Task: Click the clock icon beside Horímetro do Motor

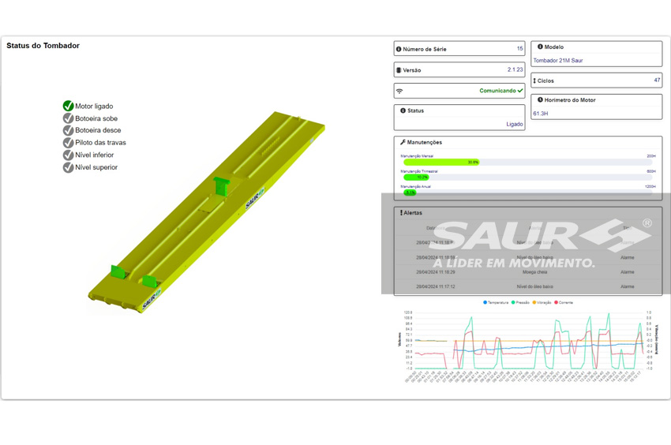Action: click(x=540, y=99)
